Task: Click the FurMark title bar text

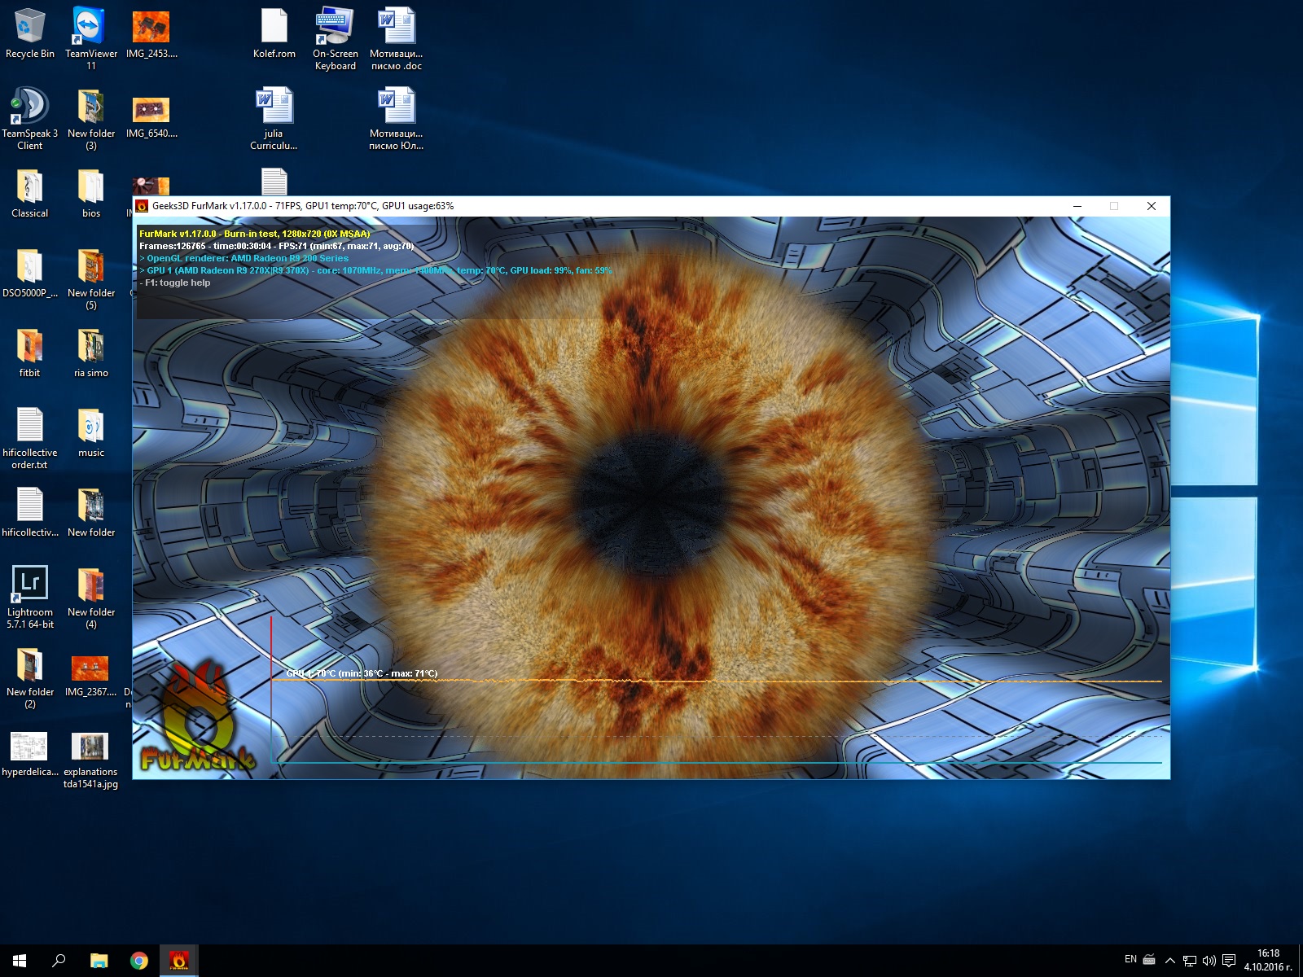Action: 303,206
